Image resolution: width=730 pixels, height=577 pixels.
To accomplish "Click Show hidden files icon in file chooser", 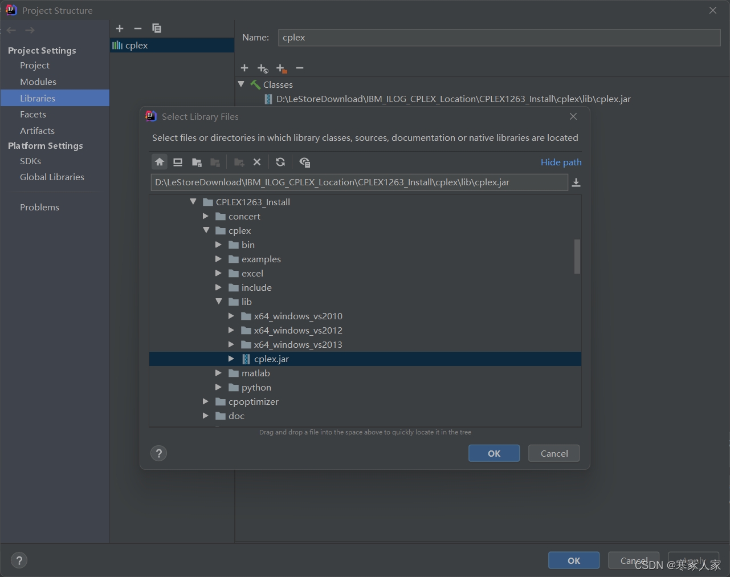I will click(x=305, y=162).
